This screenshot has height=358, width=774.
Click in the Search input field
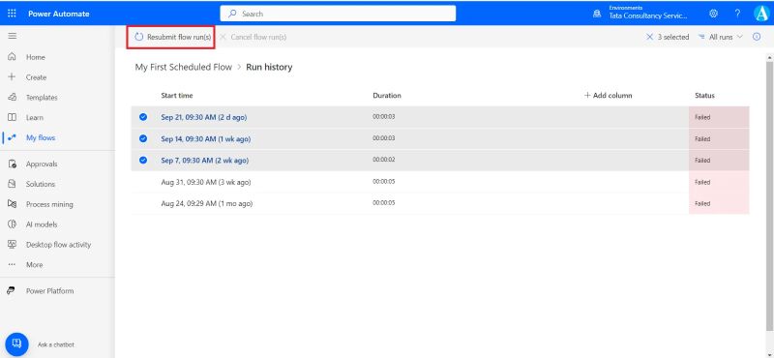[338, 14]
